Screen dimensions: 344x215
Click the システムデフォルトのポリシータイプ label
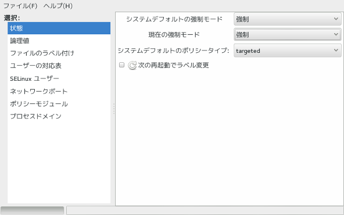click(173, 51)
